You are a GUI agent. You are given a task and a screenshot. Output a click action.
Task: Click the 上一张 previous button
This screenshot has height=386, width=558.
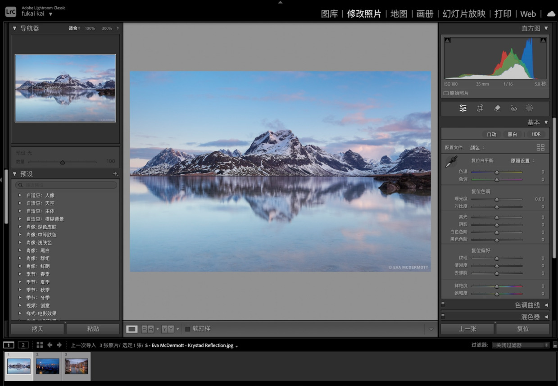click(467, 329)
